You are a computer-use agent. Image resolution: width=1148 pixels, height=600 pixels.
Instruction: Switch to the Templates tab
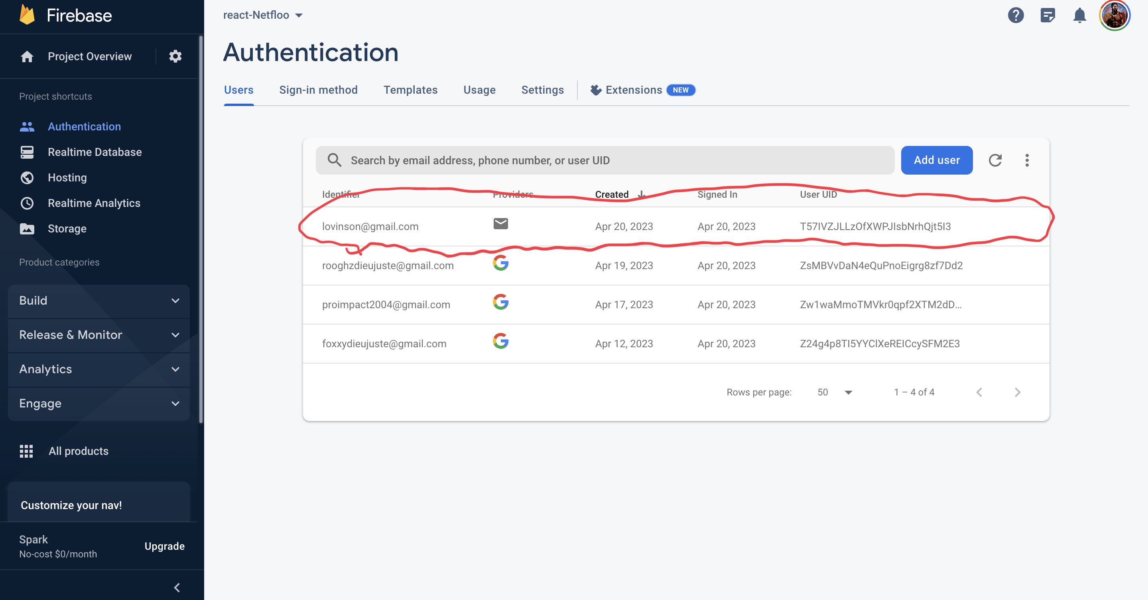point(410,90)
